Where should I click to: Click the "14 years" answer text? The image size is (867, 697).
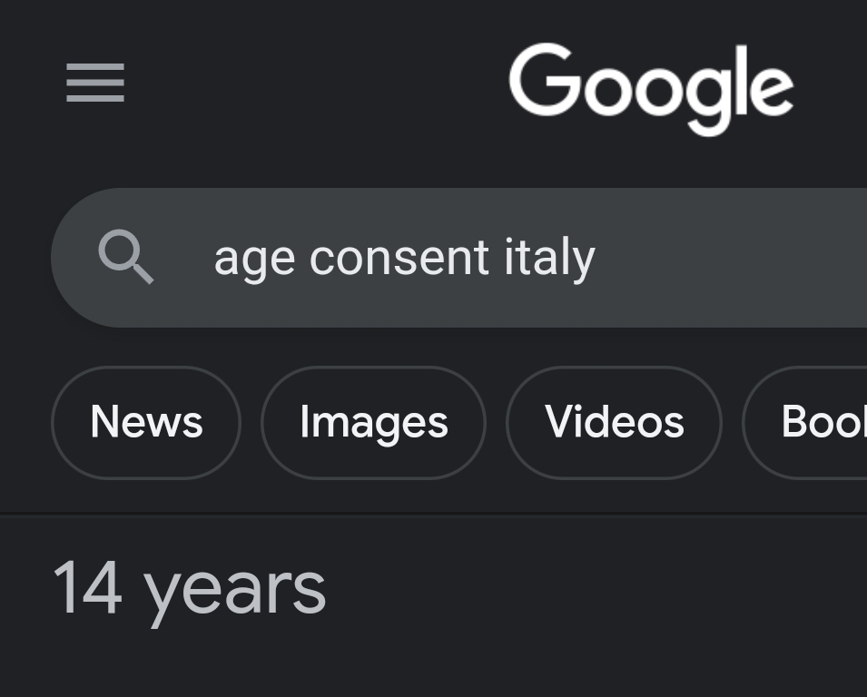(x=189, y=588)
